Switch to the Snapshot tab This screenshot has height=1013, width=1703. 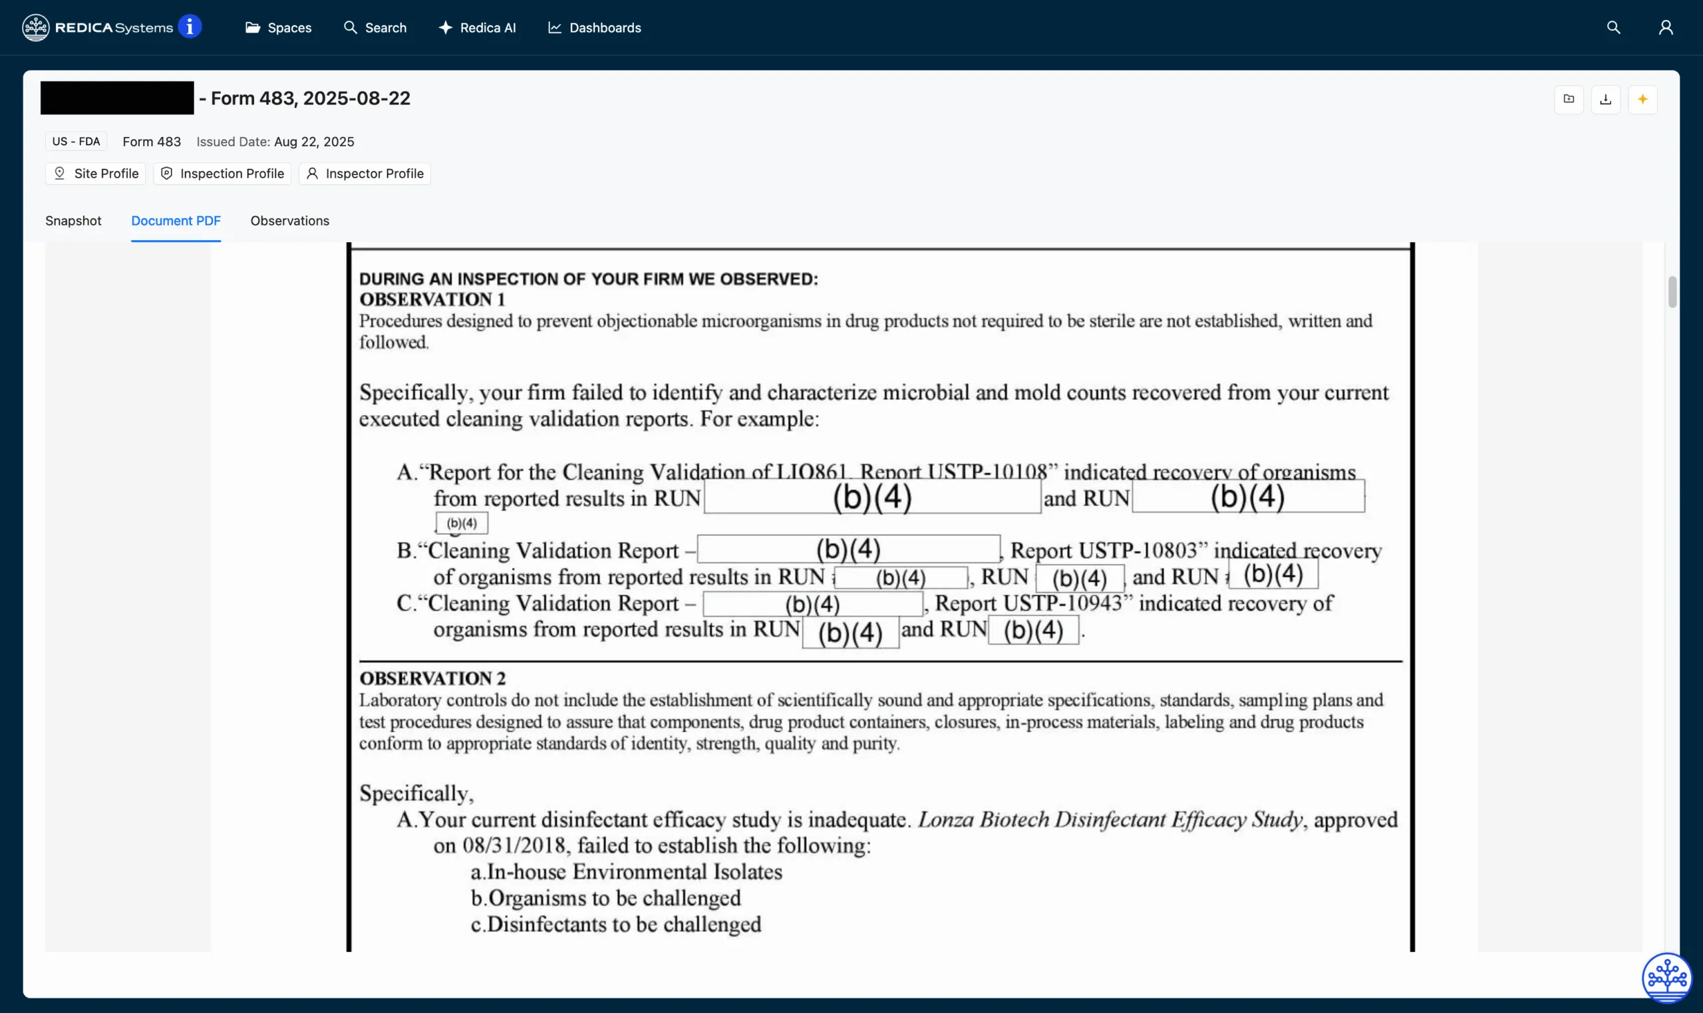(73, 220)
